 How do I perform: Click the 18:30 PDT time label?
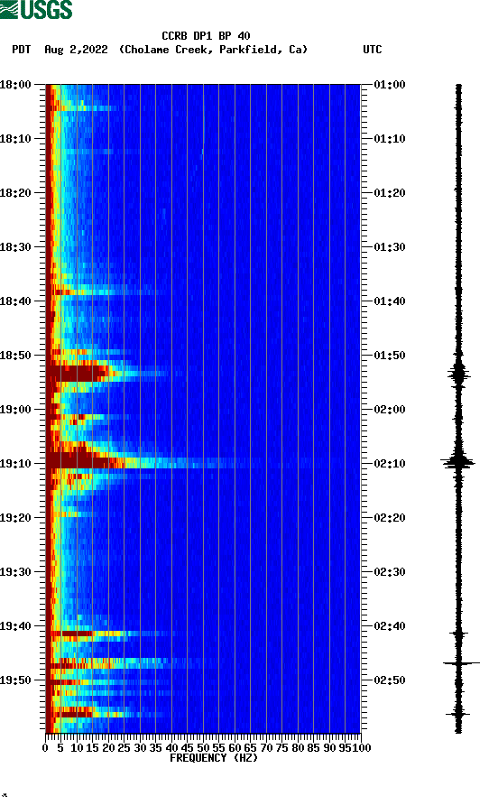coord(15,247)
